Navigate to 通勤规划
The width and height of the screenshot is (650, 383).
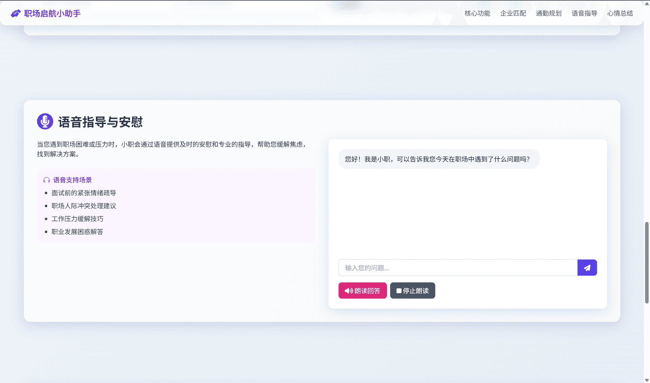coord(548,14)
